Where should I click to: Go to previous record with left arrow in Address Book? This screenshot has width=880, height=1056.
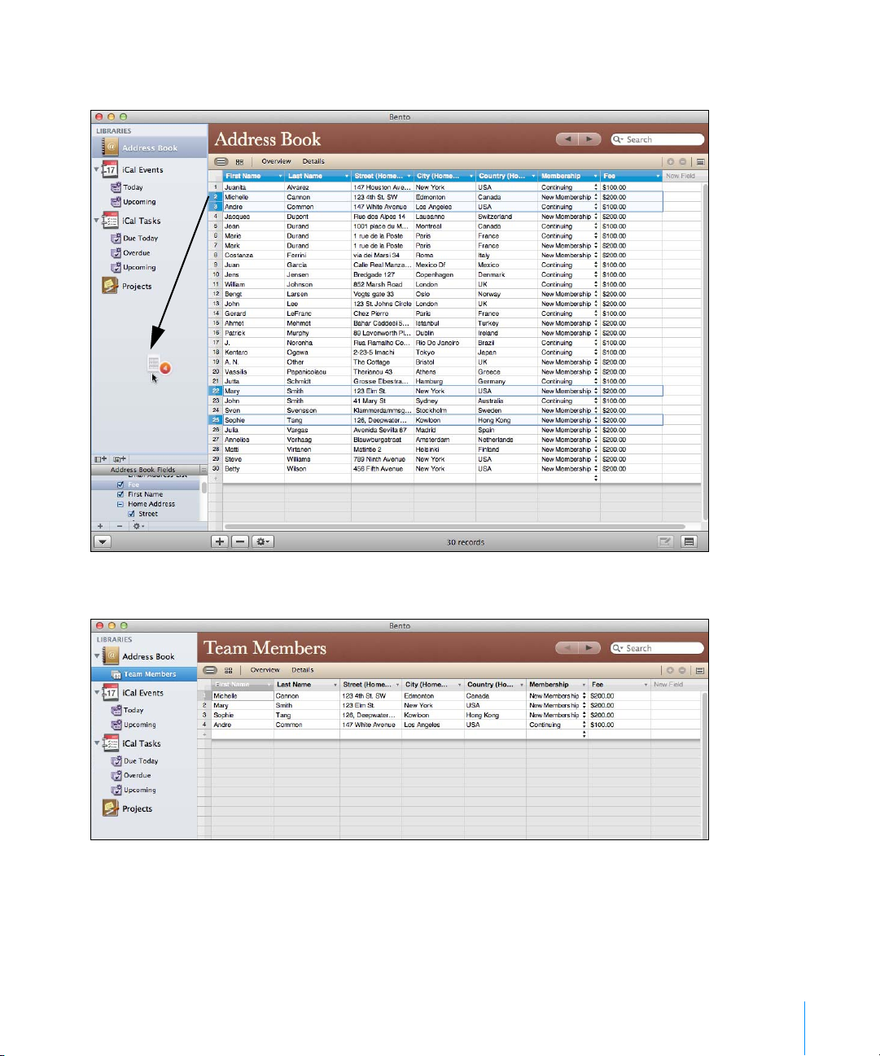[567, 139]
